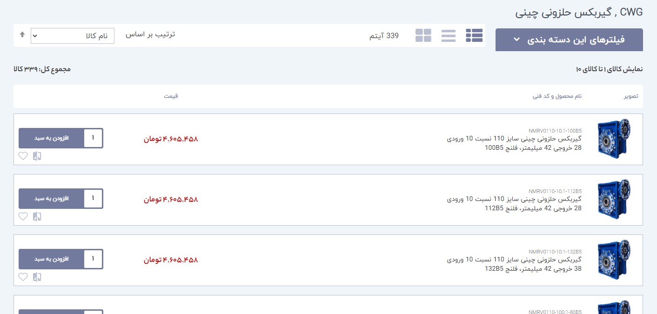Compare NMRV0110-10:1-100B5 product icon
The image size is (657, 314).
tap(37, 156)
